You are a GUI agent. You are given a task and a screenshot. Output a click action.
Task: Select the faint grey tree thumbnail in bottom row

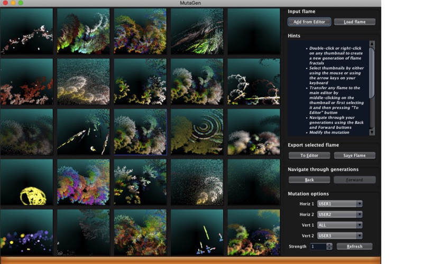click(84, 232)
